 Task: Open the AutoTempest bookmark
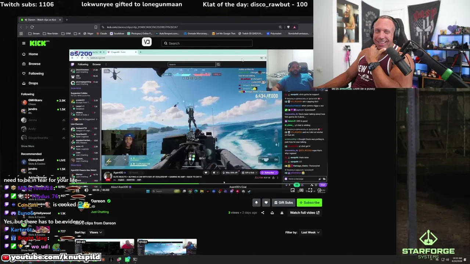click(167, 34)
